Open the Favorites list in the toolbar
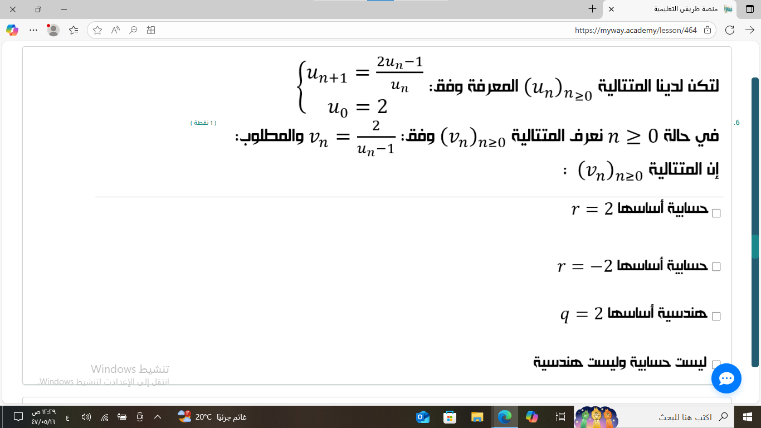761x428 pixels. tap(74, 30)
